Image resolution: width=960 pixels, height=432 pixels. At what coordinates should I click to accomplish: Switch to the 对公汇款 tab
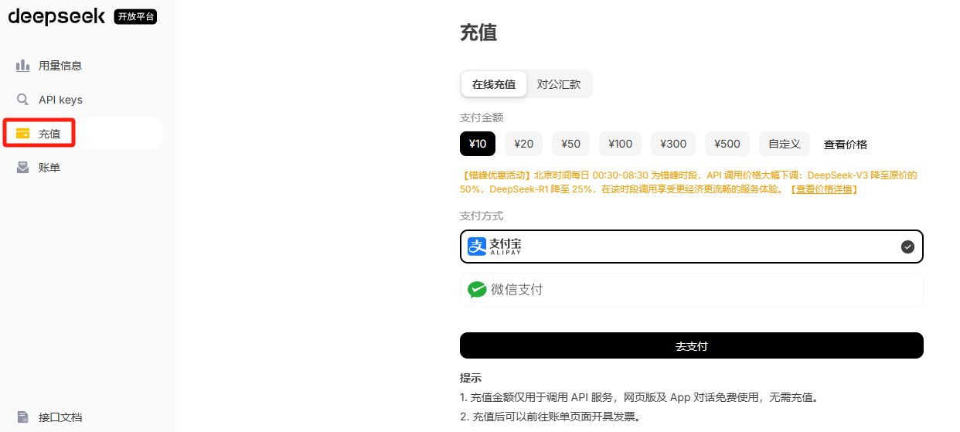click(x=559, y=84)
